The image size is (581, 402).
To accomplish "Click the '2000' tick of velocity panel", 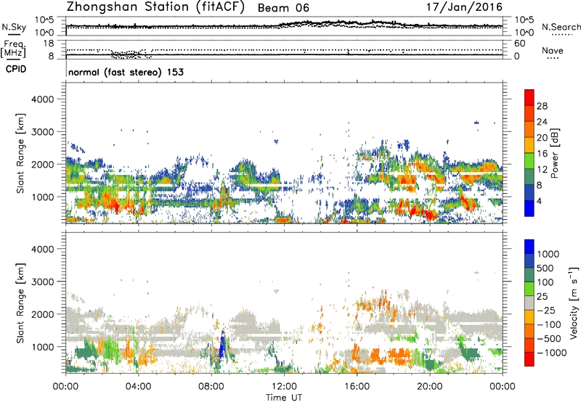I will click(42, 314).
